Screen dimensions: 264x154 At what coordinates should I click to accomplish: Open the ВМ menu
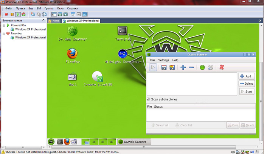(x=39, y=8)
